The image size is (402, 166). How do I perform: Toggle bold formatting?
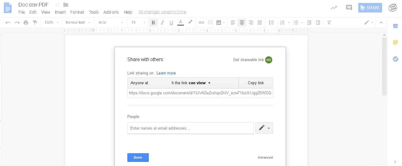pyautogui.click(x=154, y=23)
